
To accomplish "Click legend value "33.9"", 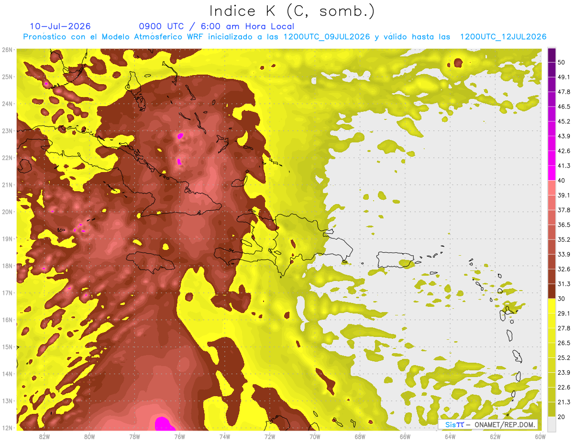I will pyautogui.click(x=563, y=254).
